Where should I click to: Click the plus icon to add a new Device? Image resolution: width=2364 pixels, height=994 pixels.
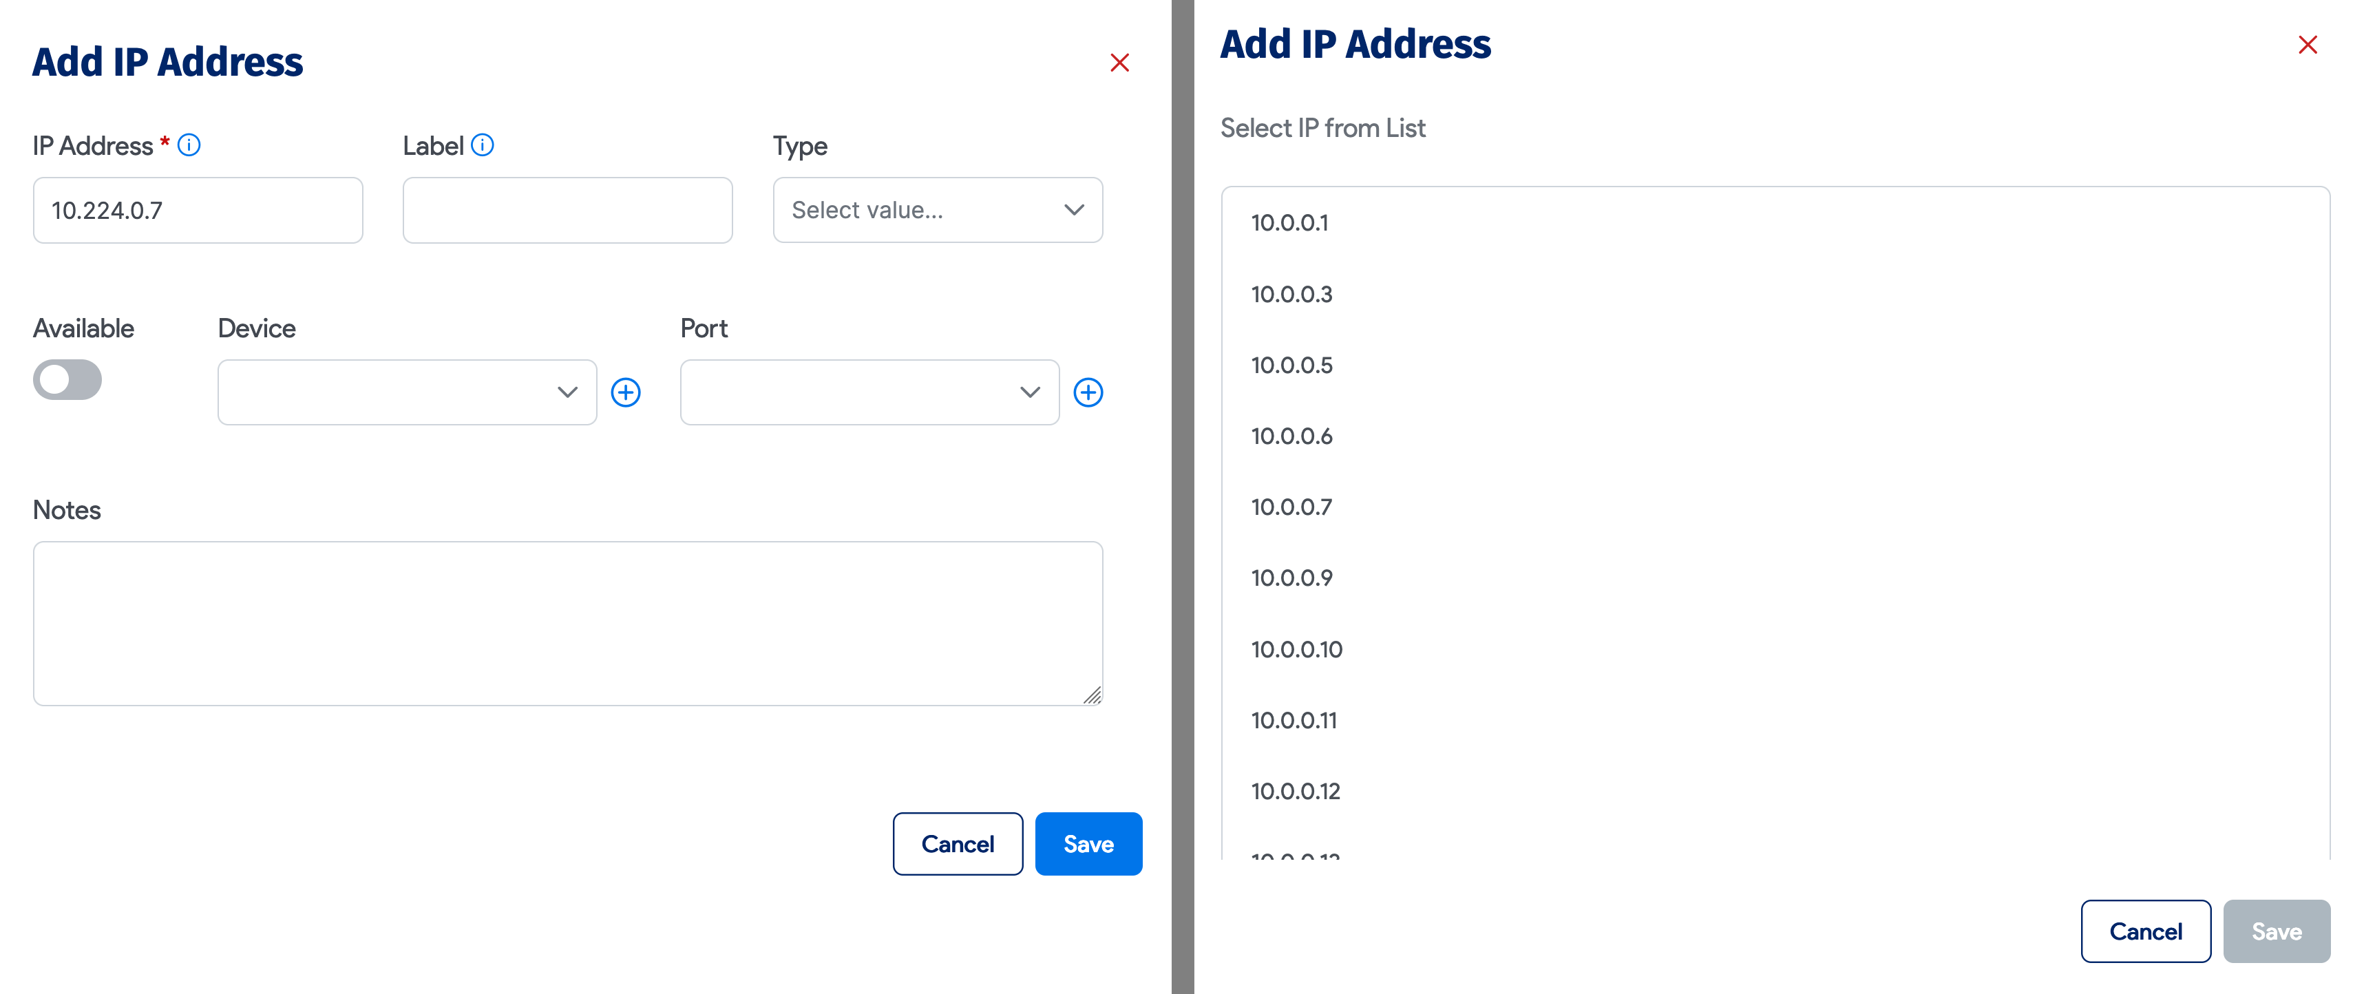tap(626, 392)
